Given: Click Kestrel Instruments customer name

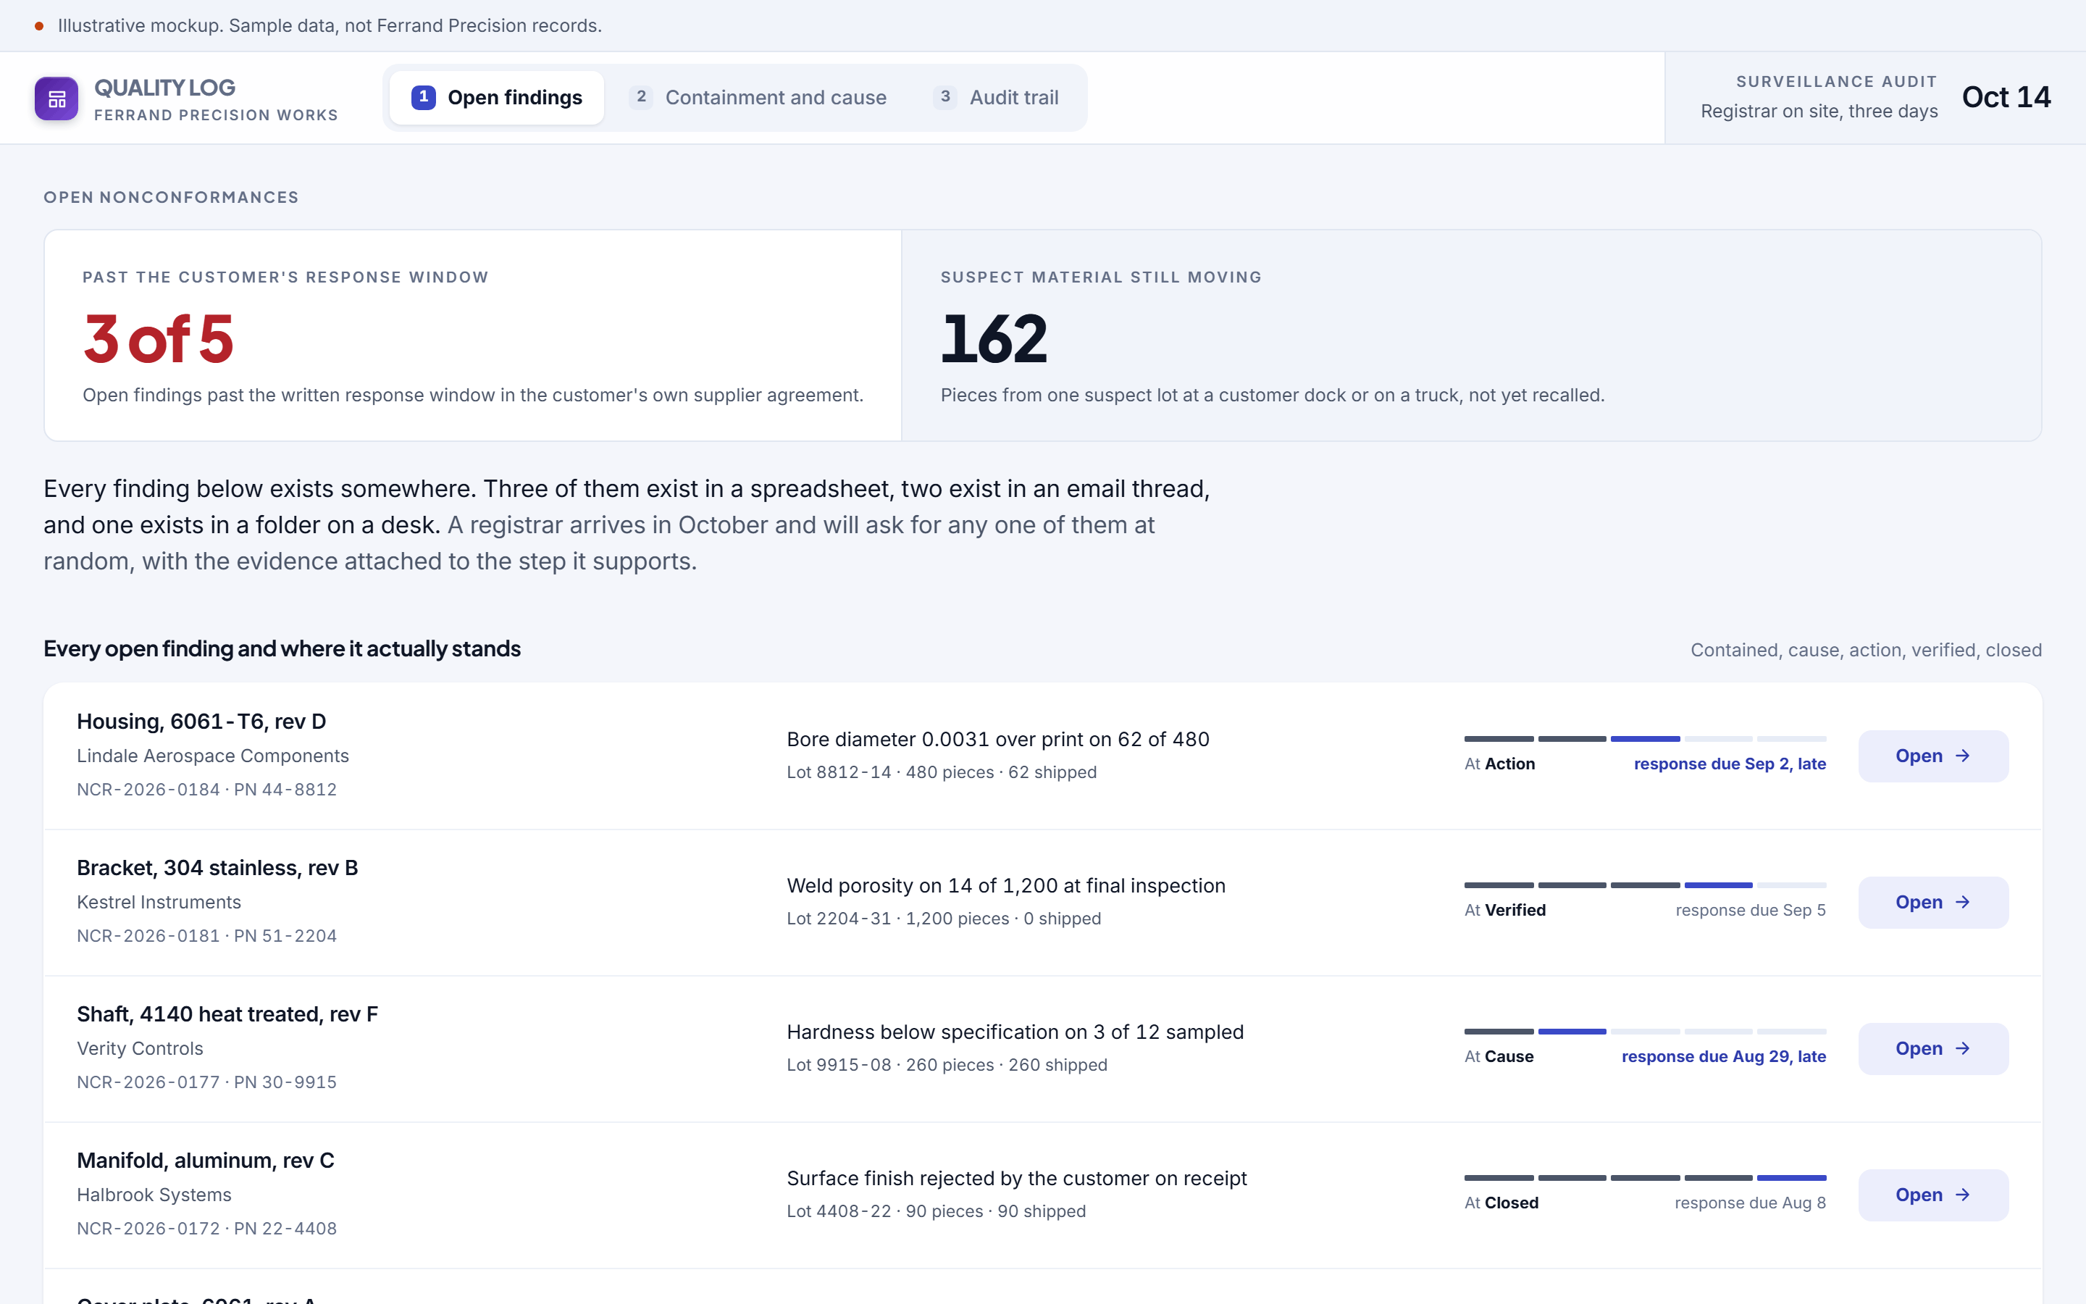Looking at the screenshot, I should pyautogui.click(x=159, y=902).
